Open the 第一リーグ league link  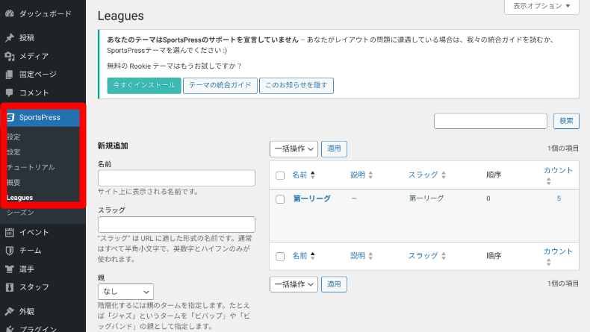(x=312, y=198)
